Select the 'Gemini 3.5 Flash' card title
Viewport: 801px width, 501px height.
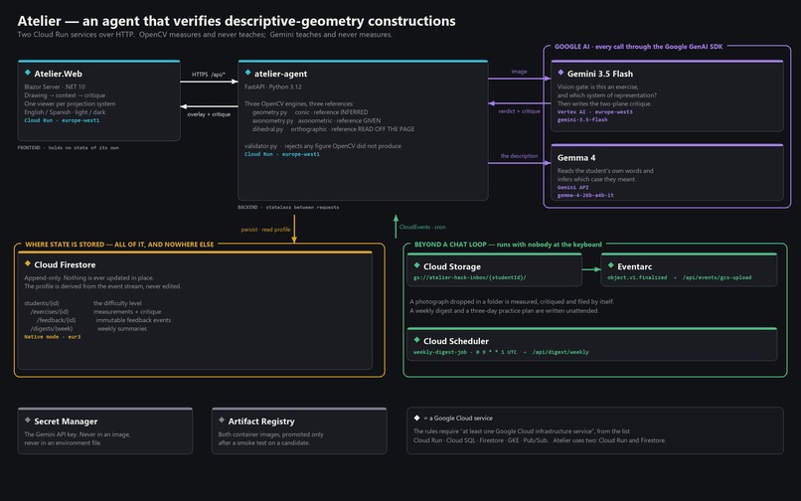599,74
